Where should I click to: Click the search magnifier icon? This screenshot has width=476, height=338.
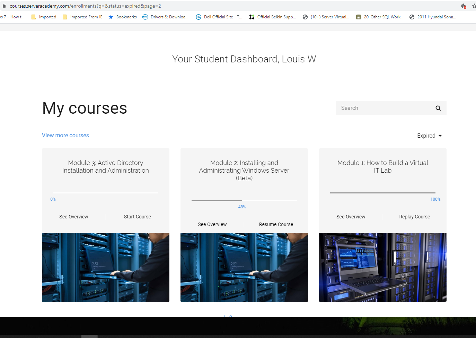[x=438, y=108]
